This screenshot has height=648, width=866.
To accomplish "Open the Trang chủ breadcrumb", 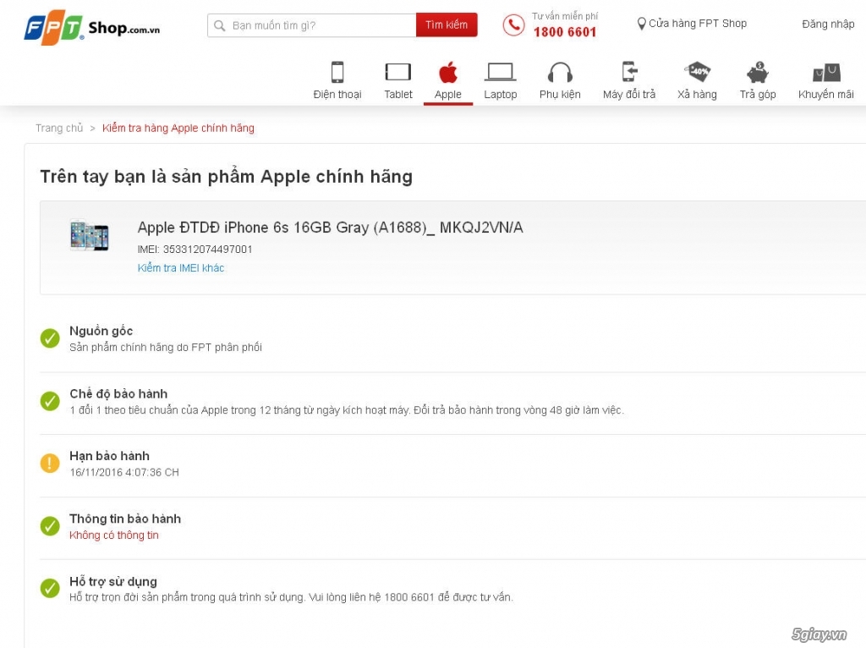I will pos(59,128).
